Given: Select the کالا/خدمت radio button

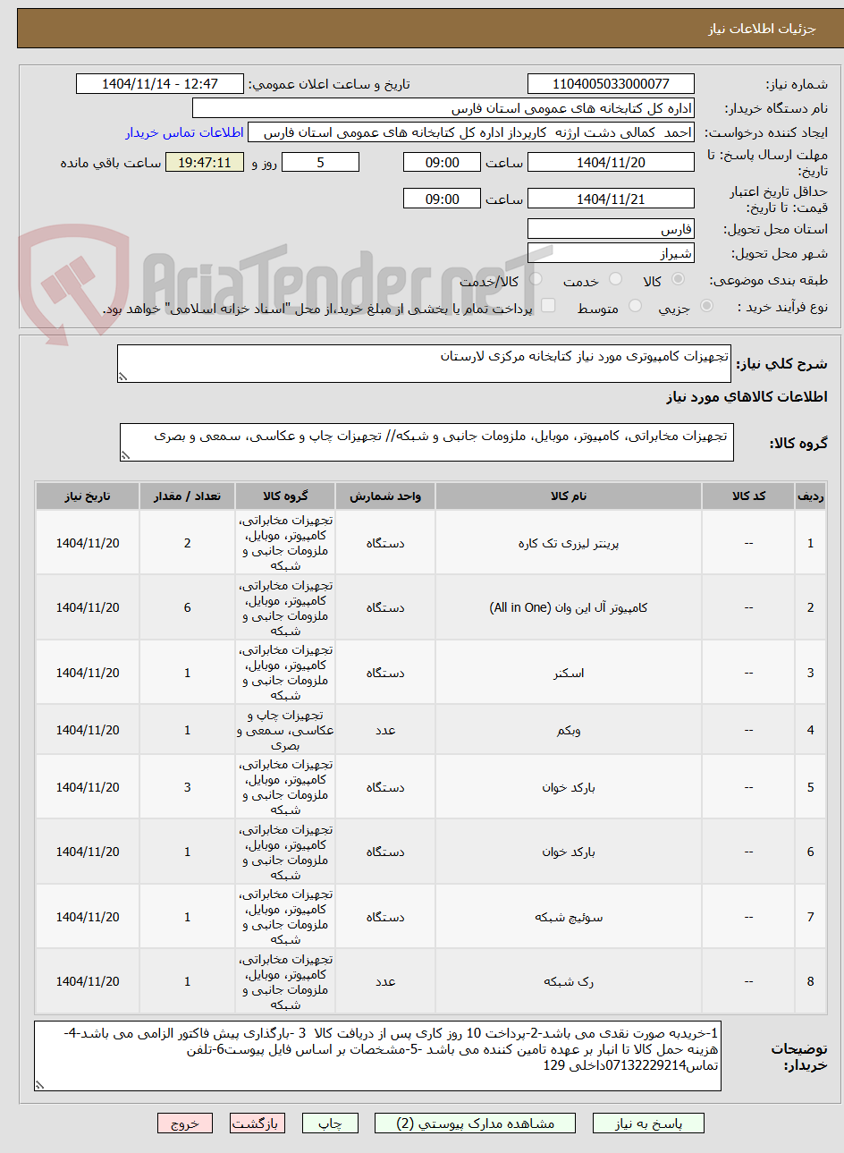Looking at the screenshot, I should [x=536, y=280].
